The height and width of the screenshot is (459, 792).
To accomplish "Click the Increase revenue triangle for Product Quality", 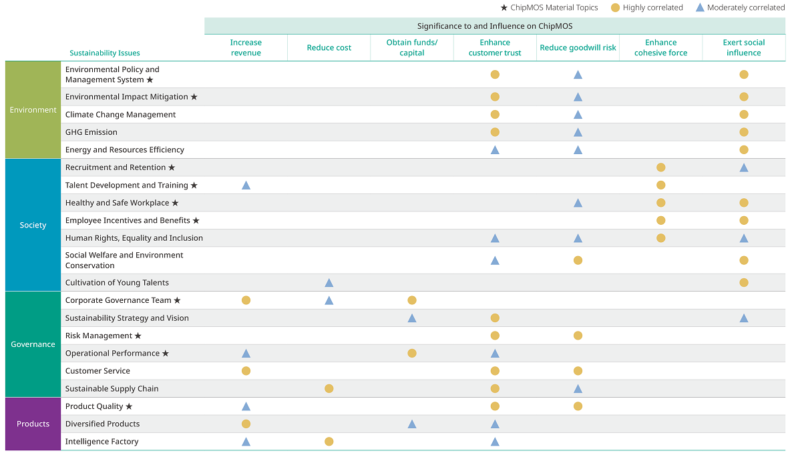I will (246, 406).
